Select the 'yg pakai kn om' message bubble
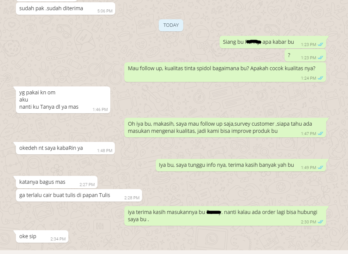 click(x=63, y=100)
